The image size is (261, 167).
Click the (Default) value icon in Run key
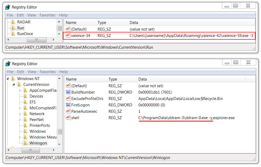(68, 29)
